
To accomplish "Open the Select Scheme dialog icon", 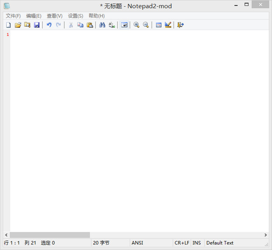I will (x=159, y=25).
